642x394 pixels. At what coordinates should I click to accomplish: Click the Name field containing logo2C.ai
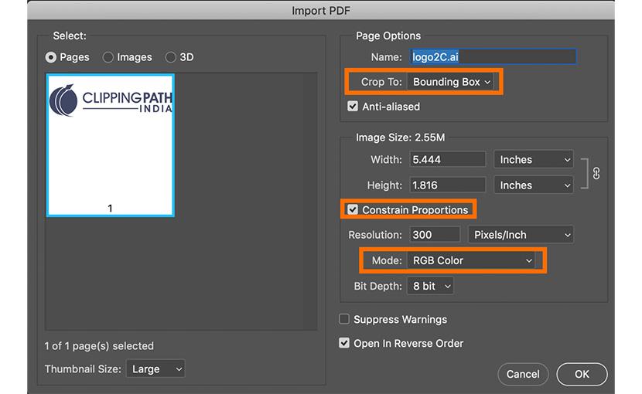tap(493, 56)
